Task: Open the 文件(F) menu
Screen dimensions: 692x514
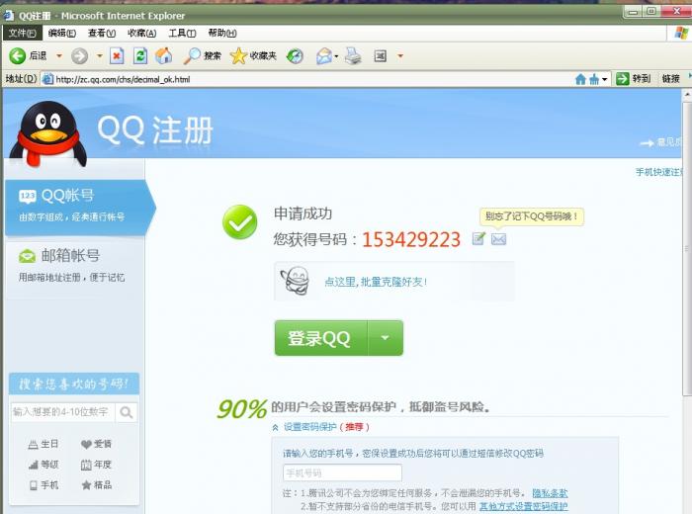Action: (22, 33)
